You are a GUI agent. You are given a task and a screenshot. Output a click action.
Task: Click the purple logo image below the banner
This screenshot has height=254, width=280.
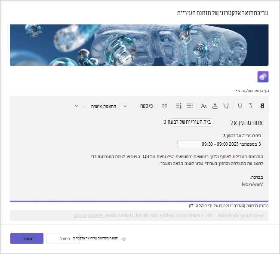coord(263,77)
